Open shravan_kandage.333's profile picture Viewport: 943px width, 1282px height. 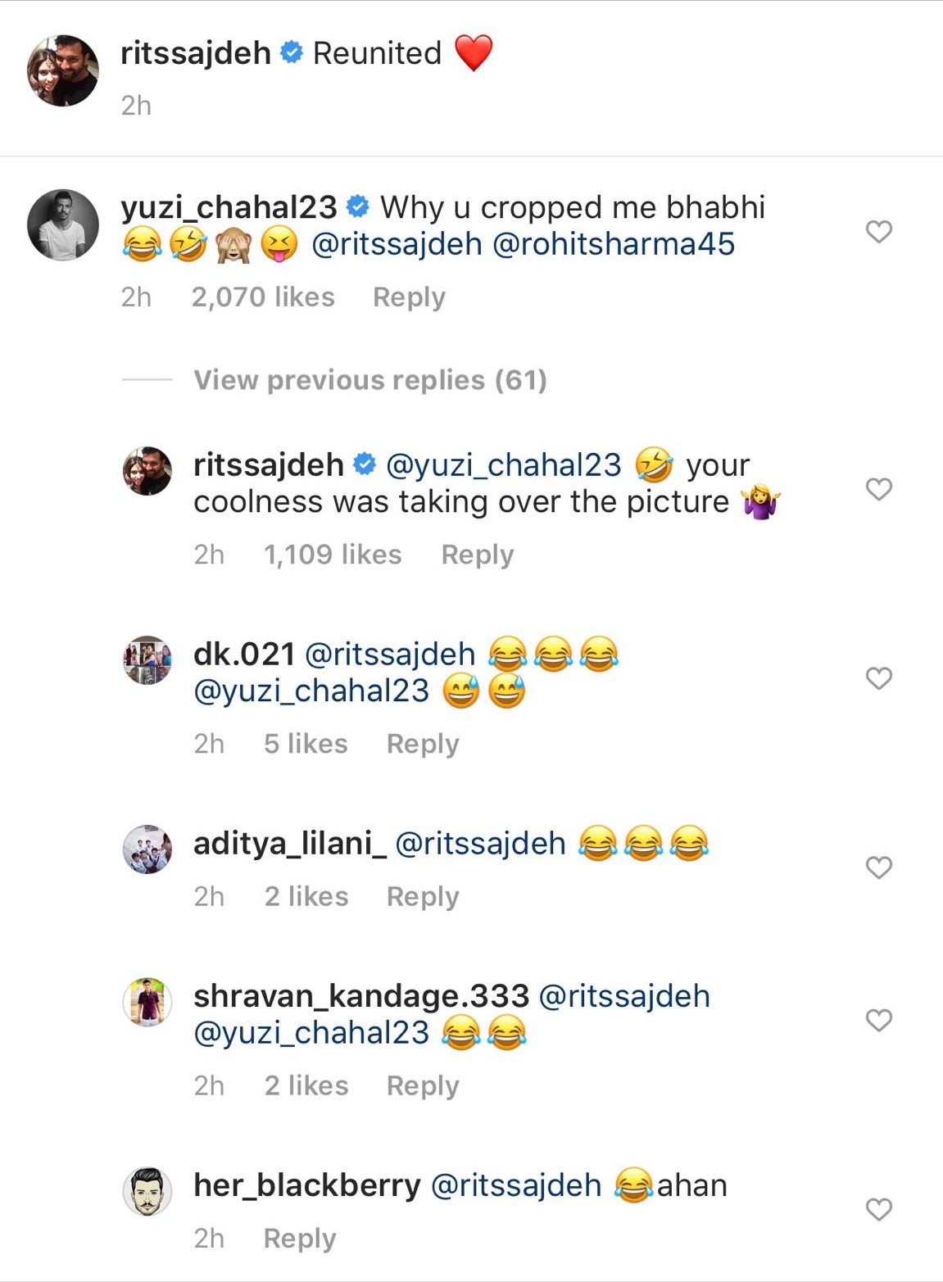[x=148, y=1000]
